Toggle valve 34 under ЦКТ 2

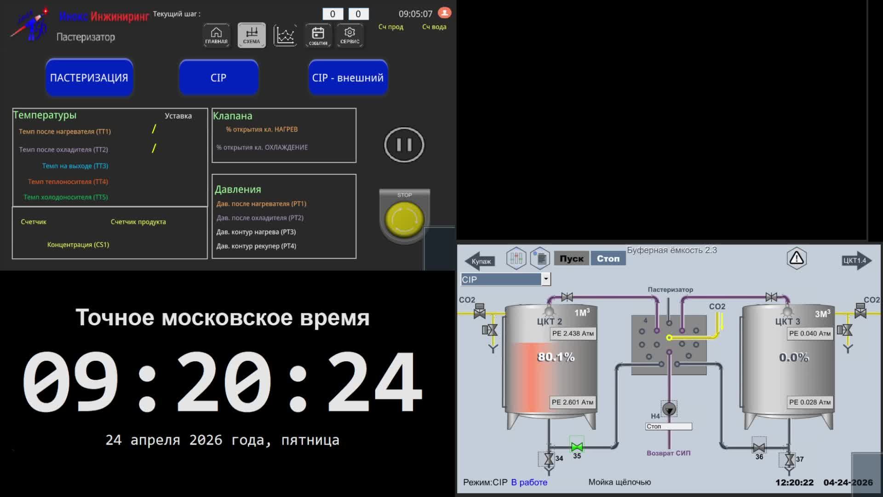coord(549,458)
